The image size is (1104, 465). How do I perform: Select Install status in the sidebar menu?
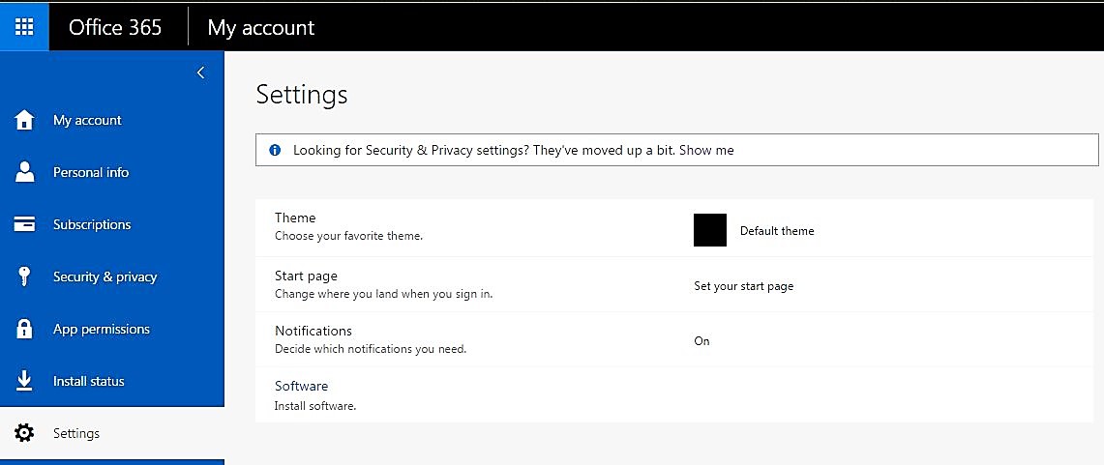(88, 381)
